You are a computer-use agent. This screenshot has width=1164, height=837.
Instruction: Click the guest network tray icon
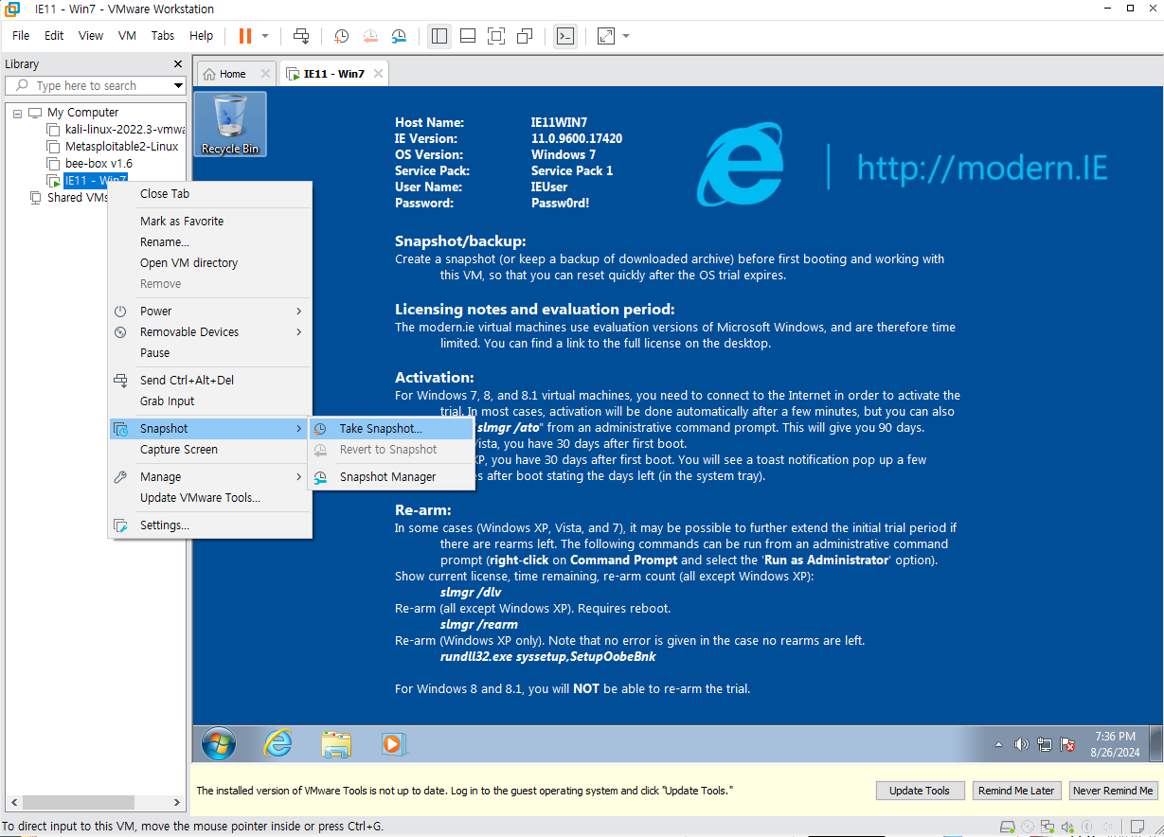click(x=1045, y=745)
